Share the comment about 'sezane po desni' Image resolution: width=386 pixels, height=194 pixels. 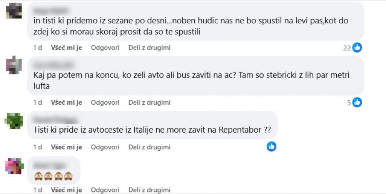[x=149, y=48]
